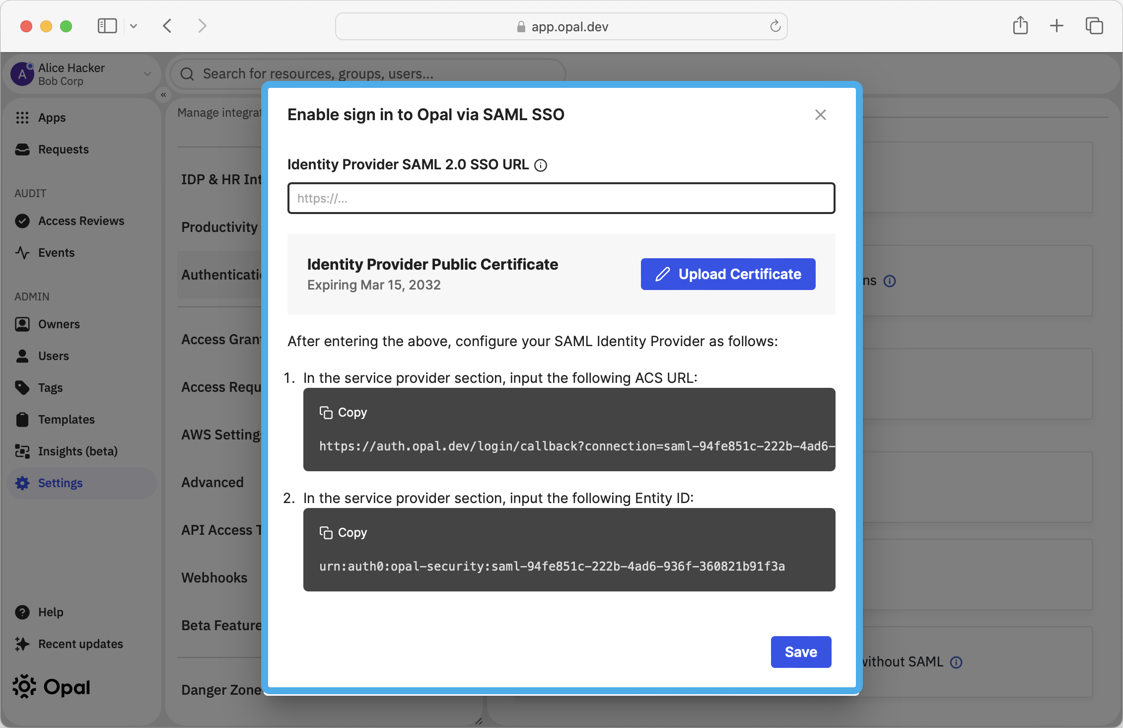Go forward in browser history
The height and width of the screenshot is (728, 1123).
[202, 26]
